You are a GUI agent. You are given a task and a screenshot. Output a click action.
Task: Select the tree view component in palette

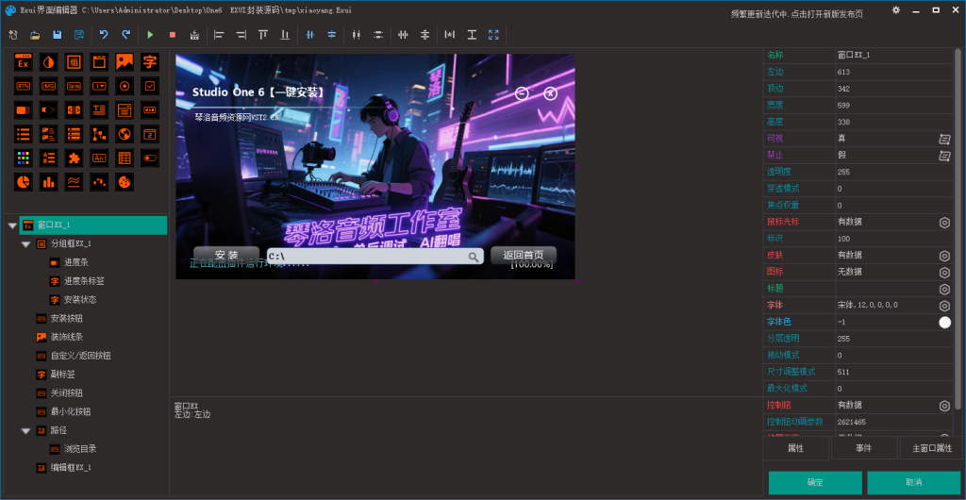[99, 134]
